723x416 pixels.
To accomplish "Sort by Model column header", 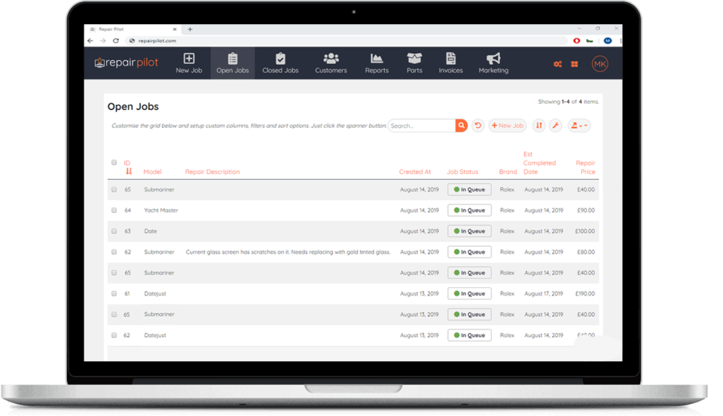I will pyautogui.click(x=152, y=172).
